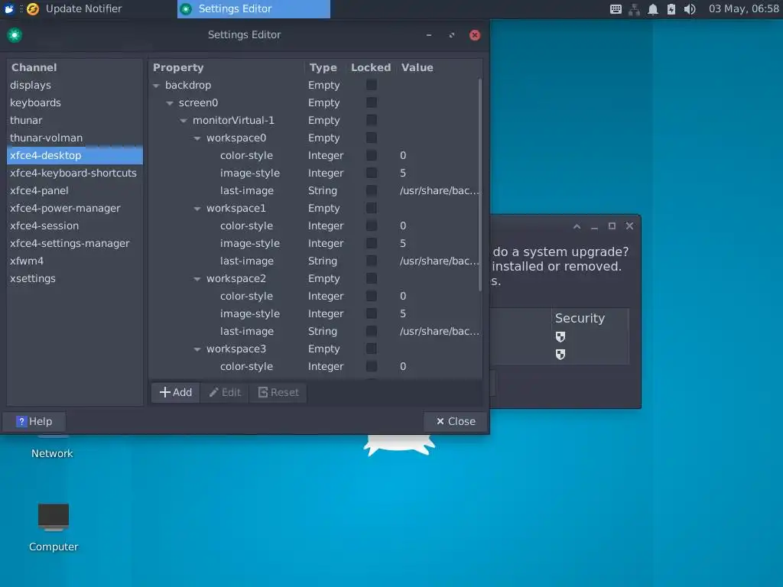The height and width of the screenshot is (587, 783).
Task: Click the Settings Editor title bar app icon
Action: [x=15, y=35]
